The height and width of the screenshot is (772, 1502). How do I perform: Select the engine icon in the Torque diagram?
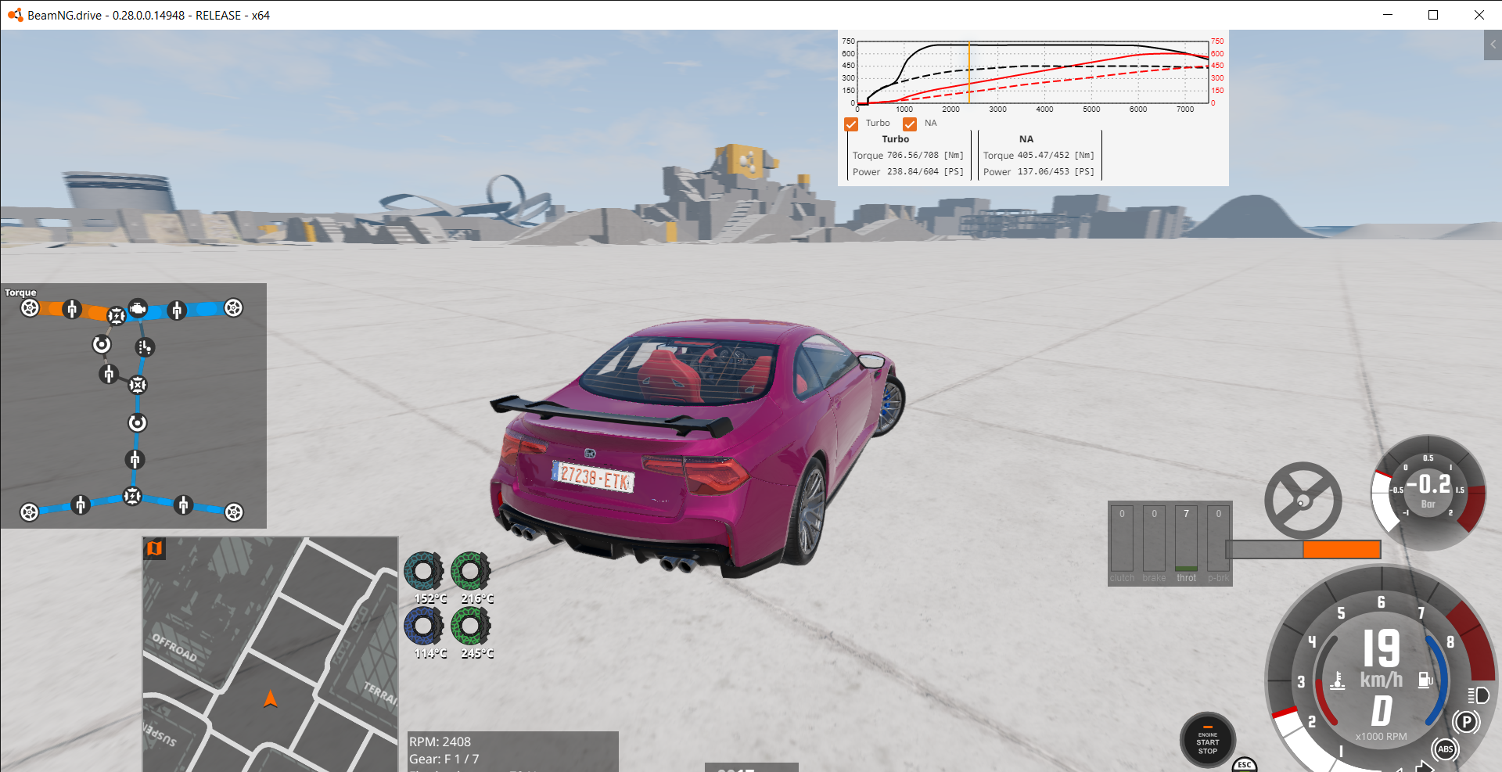click(x=138, y=308)
